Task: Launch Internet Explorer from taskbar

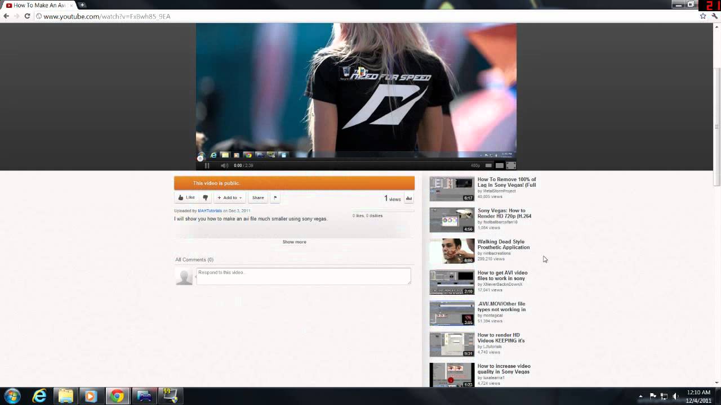Action: 39,396
